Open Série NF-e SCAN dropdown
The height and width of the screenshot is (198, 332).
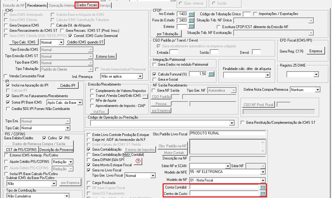click(x=227, y=166)
